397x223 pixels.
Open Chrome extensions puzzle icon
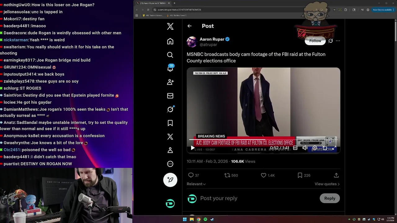click(346, 10)
